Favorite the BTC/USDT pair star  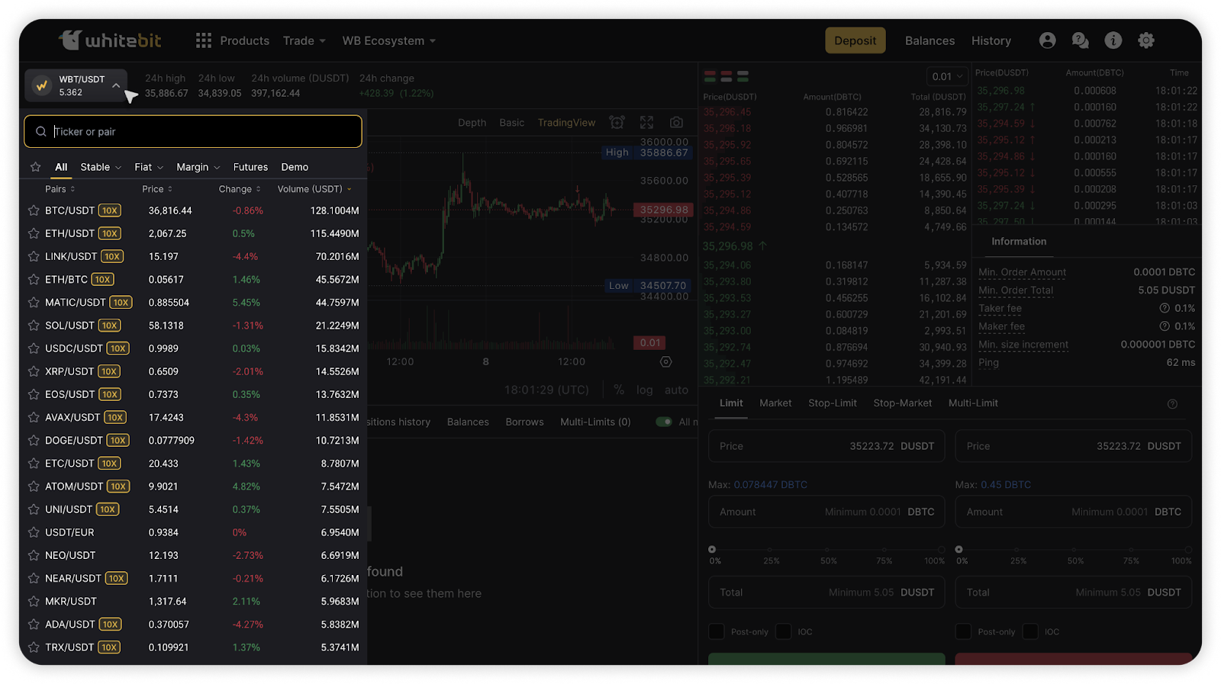pos(34,210)
